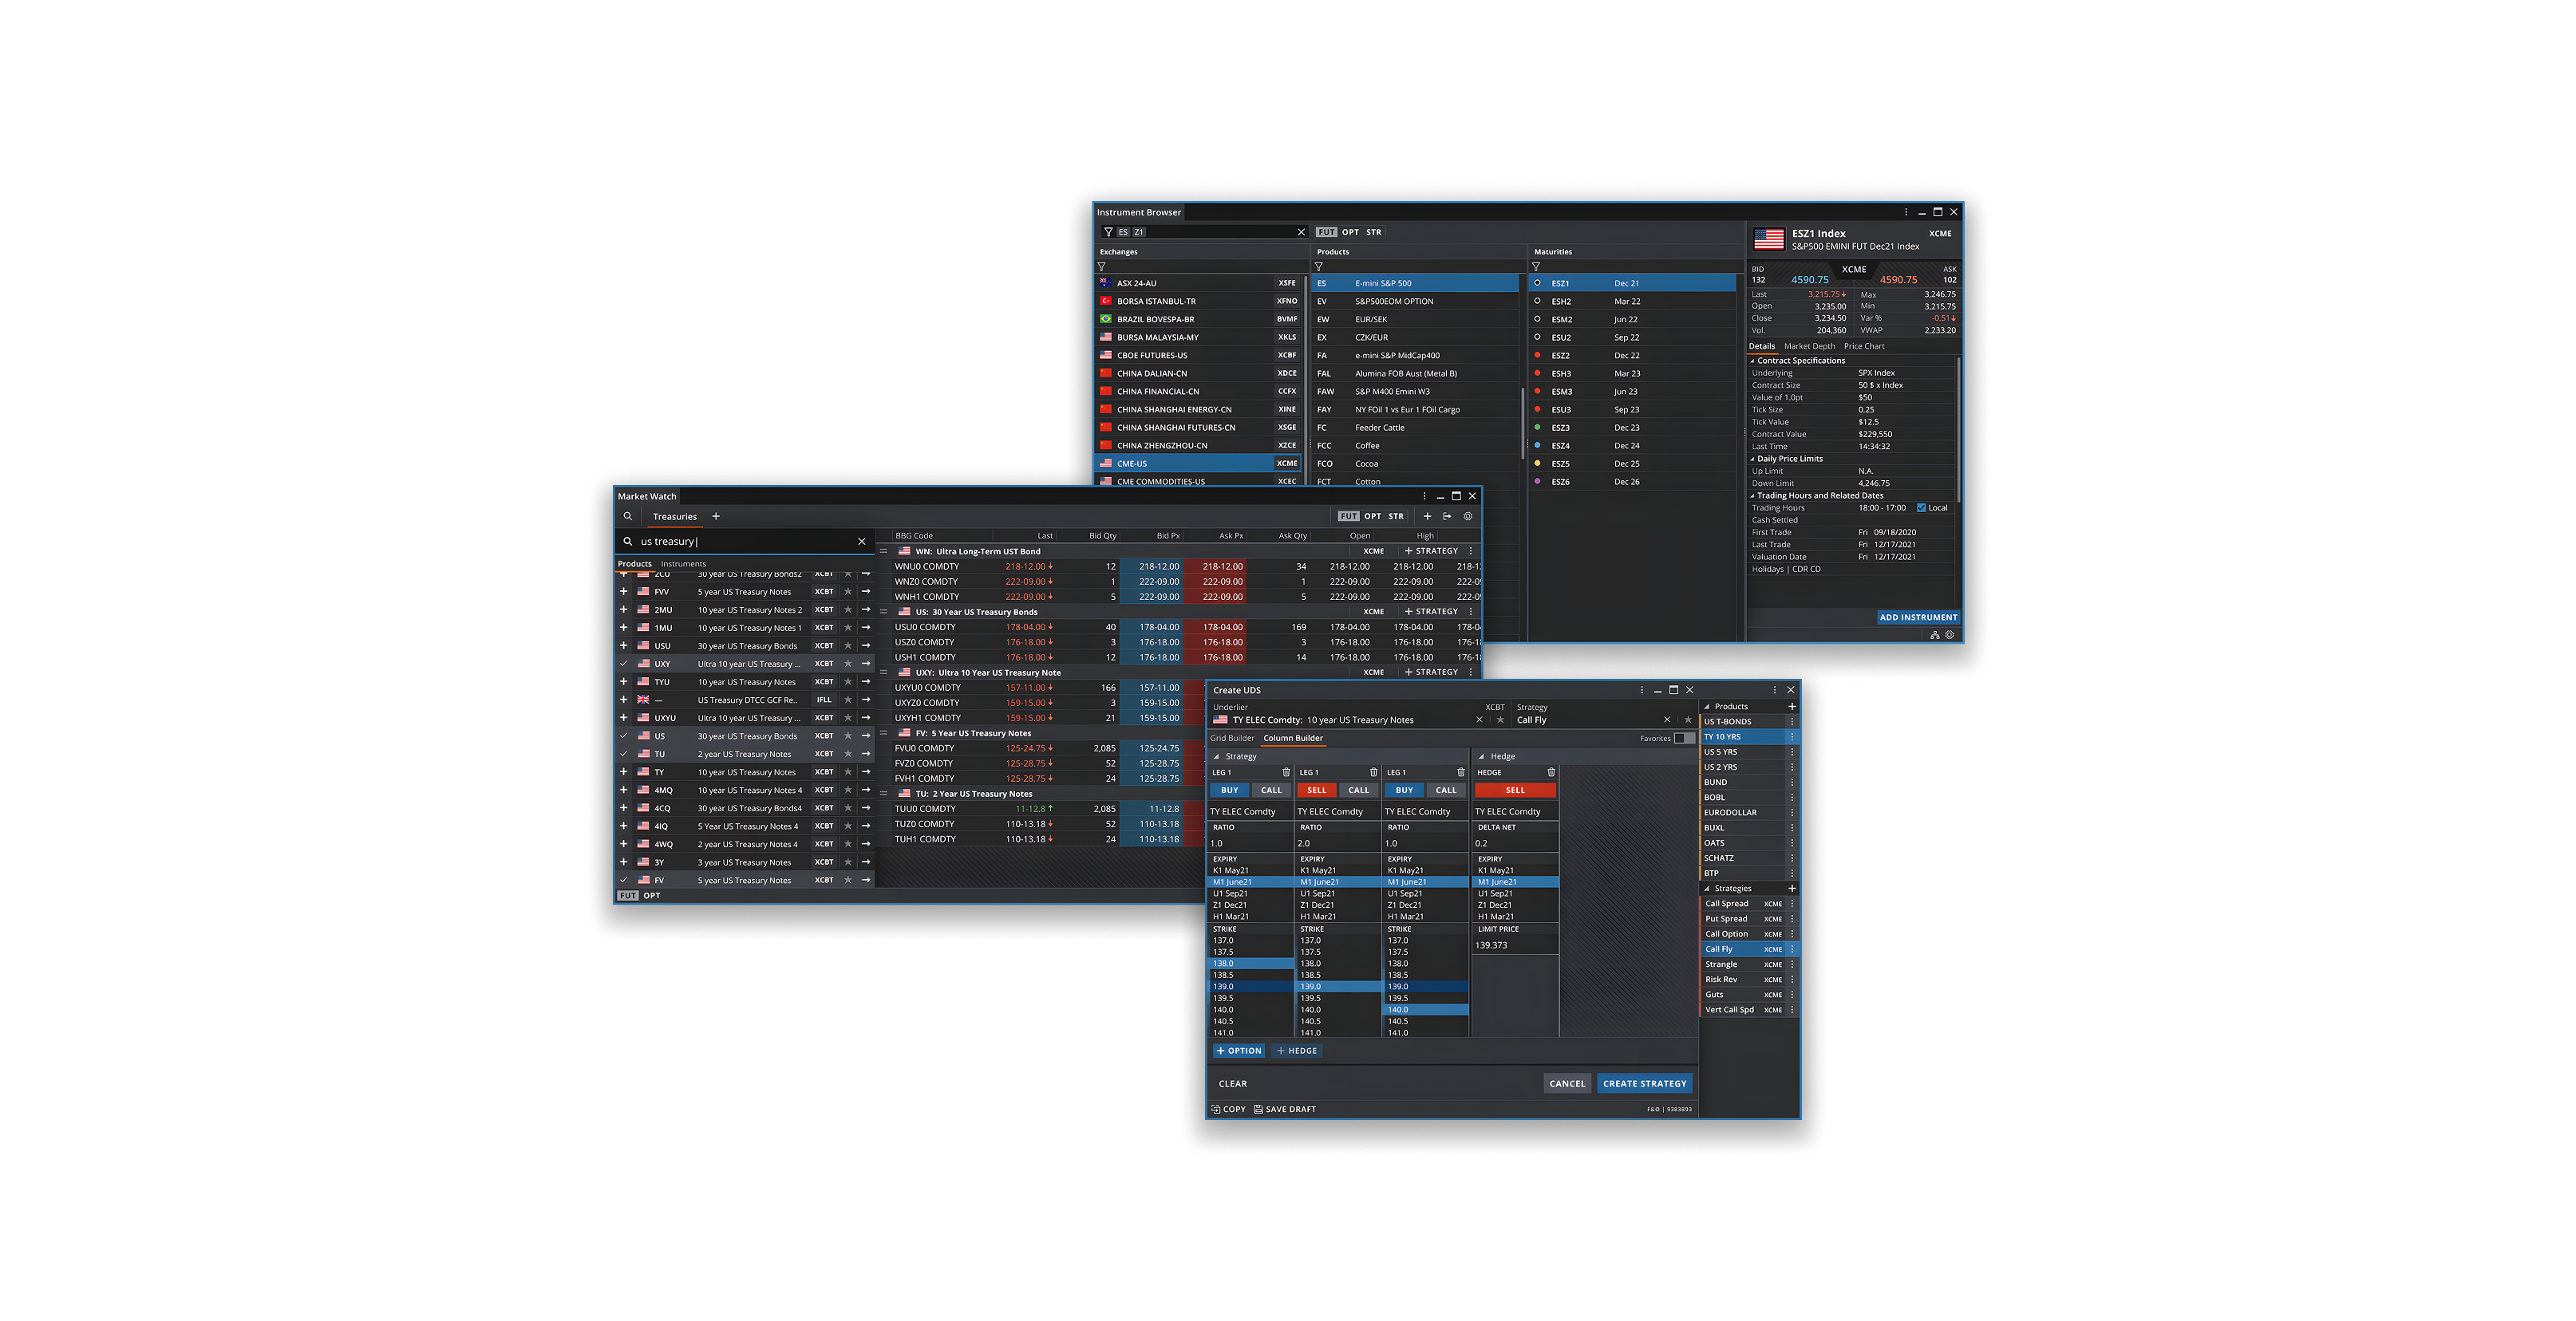Click the export icon in Market Watch toolbar
This screenshot has height=1321, width=2576.
point(1447,517)
